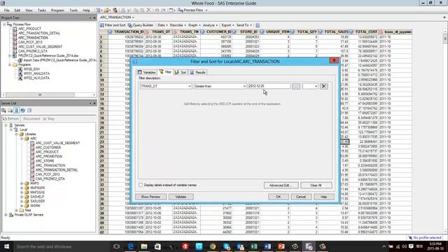Open the Send To dropdown menu
This screenshot has width=448, height=252.
244,25
